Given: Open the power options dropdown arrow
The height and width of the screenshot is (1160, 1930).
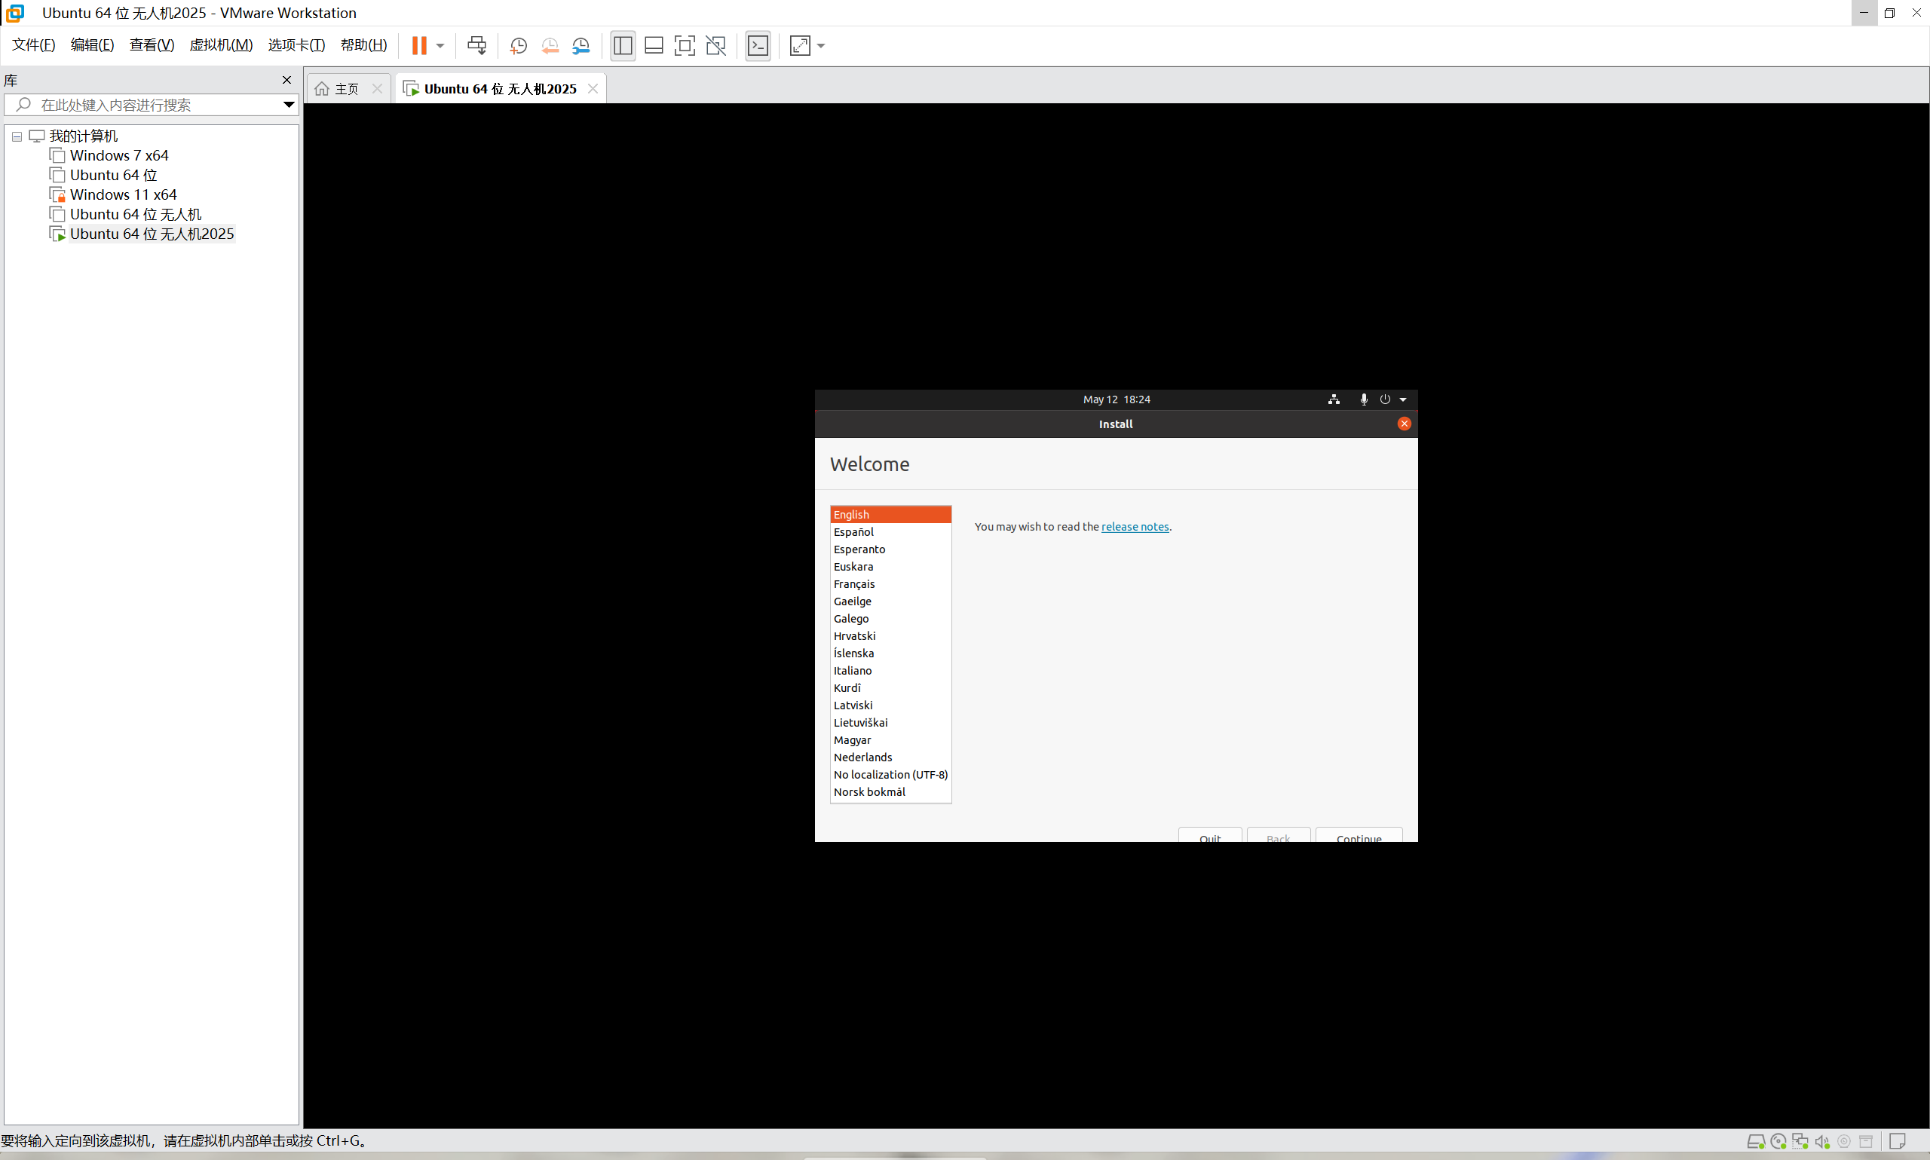Looking at the screenshot, I should tap(440, 46).
